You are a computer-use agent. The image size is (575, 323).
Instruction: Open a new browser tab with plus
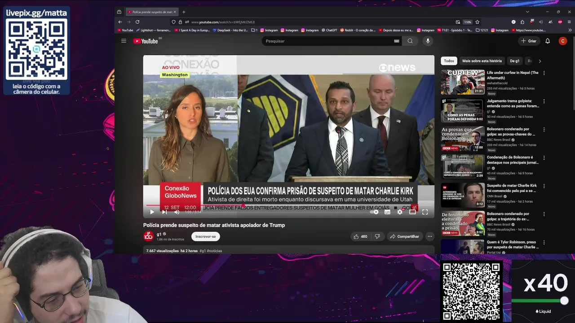pyautogui.click(x=184, y=12)
